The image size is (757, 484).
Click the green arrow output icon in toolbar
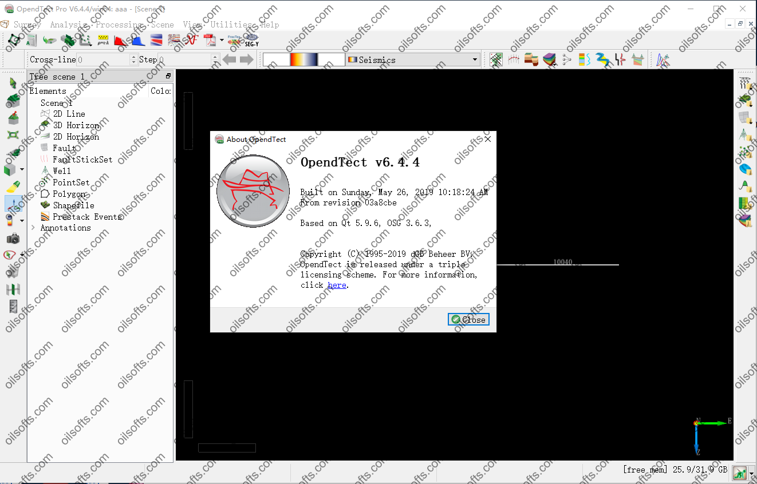point(49,40)
